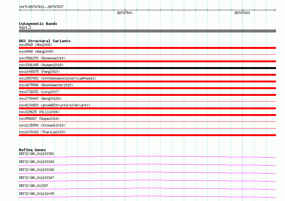The height and width of the screenshot is (201, 285).
Task: Click nsv1135954 (Alsmadi2014) label
Action: pyautogui.click(x=42, y=125)
